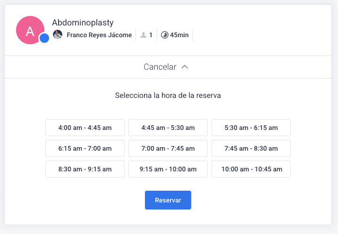Screen dimensions: 338x234
Task: Pick the 7:45 am - 8:30 am slot
Action: (251, 148)
